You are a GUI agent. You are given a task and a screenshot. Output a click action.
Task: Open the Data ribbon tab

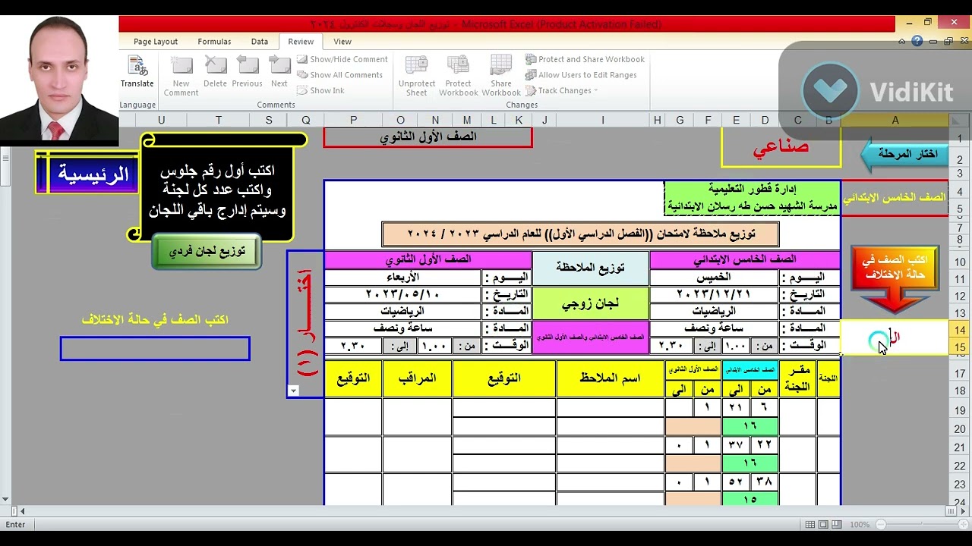tap(260, 42)
